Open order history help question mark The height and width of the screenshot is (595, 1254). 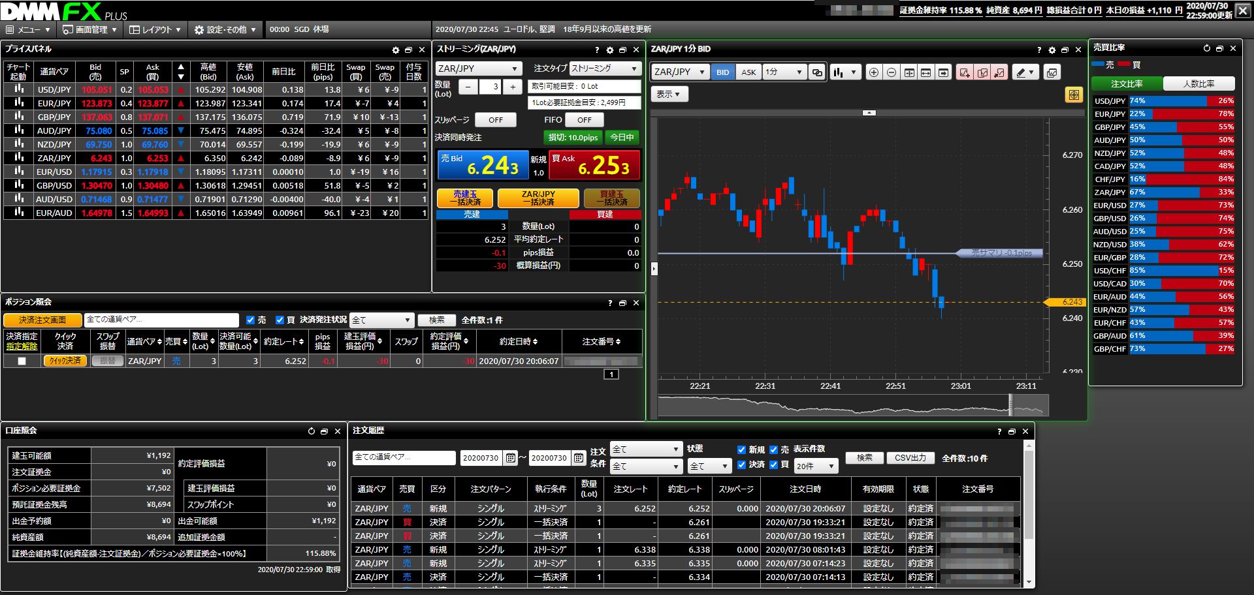(x=999, y=431)
